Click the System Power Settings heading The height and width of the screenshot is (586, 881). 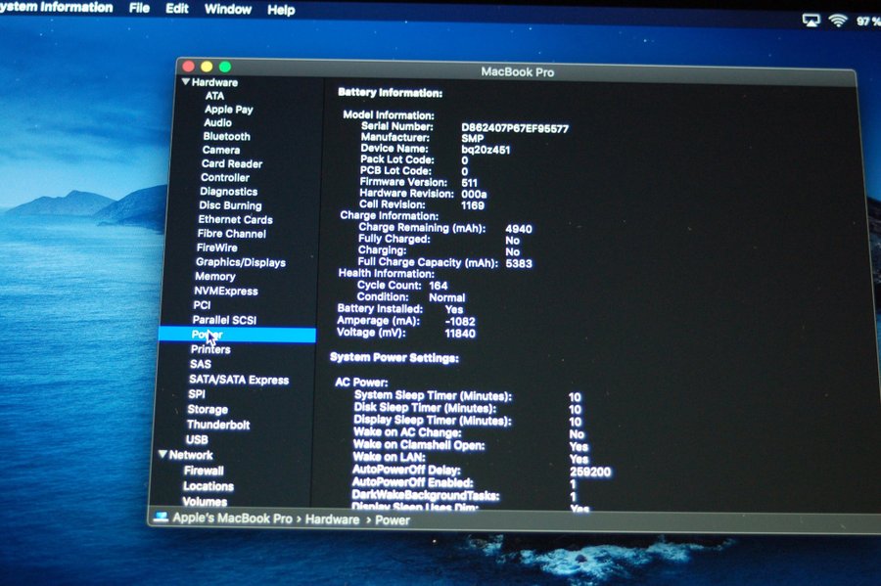(x=394, y=357)
